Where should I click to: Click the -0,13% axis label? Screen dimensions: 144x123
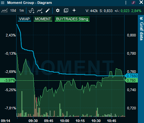(x=10, y=53)
